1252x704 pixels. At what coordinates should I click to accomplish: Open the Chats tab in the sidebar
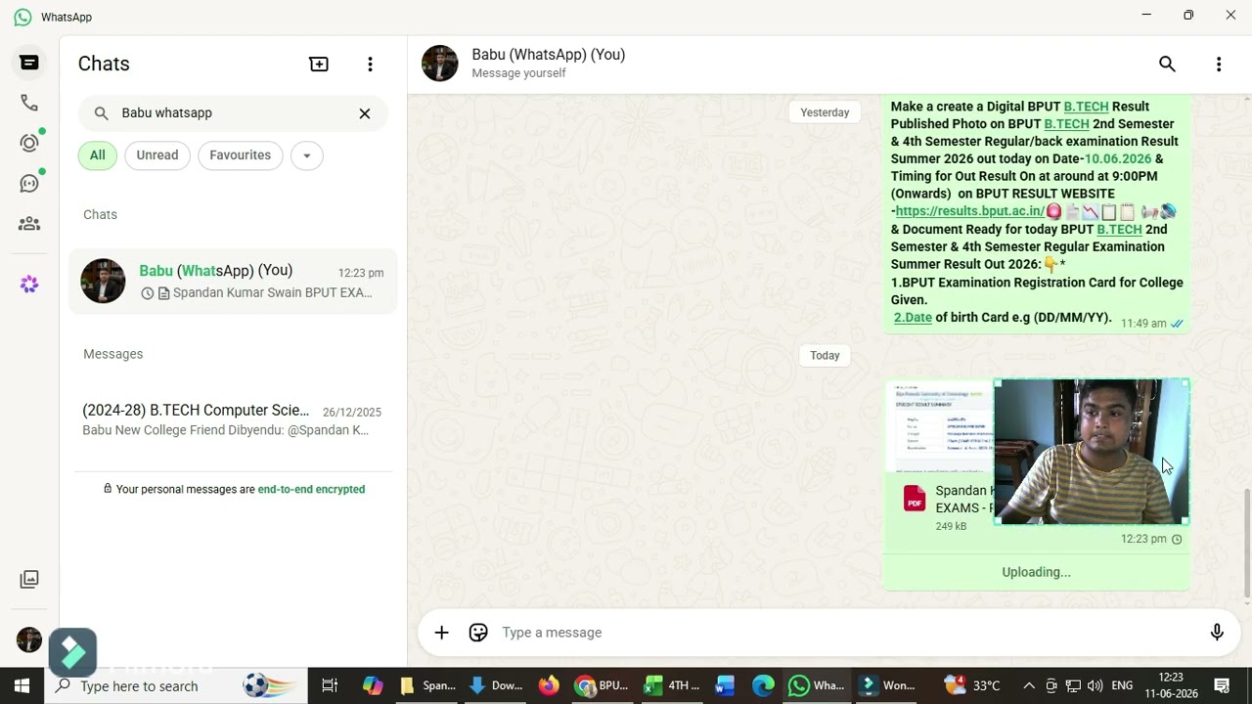(29, 63)
